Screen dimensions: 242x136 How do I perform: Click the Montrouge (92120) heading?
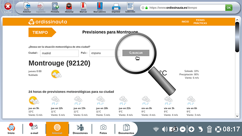point(60,63)
